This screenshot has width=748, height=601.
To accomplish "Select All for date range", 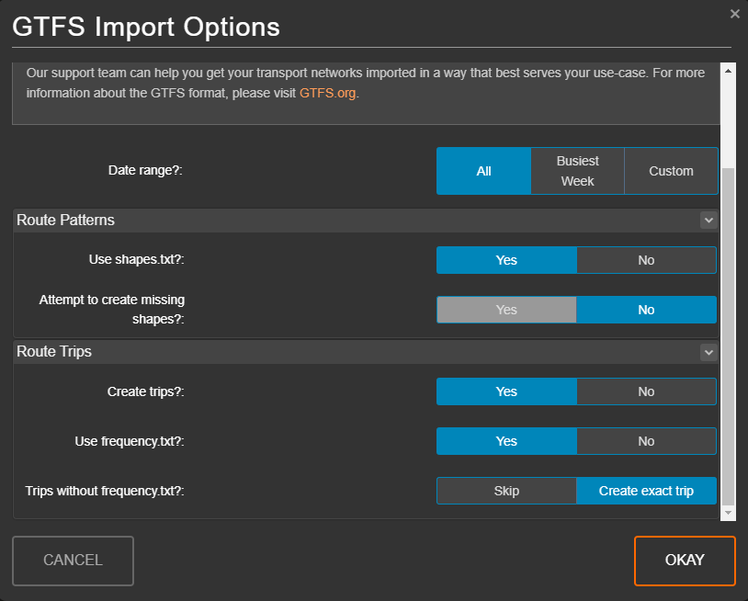I will tap(483, 171).
